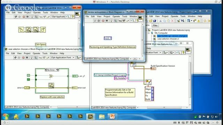This screenshot has height=125, width=223.
Task: Open Help menu in top-left block diagram window
Action: pos(62,12)
